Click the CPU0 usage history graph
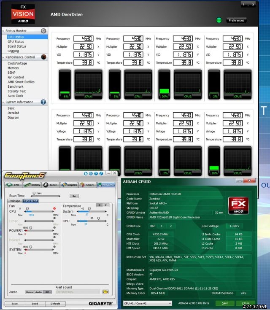This screenshot has width=270, height=310. [x=88, y=84]
